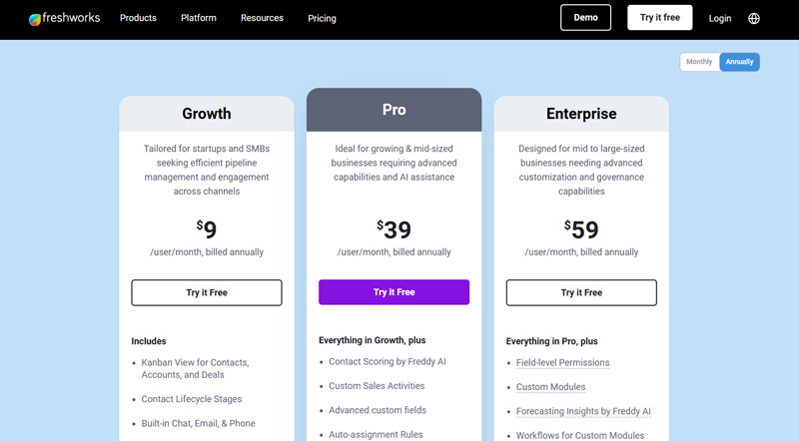
Task: Select the Pro plan header
Action: coord(394,110)
